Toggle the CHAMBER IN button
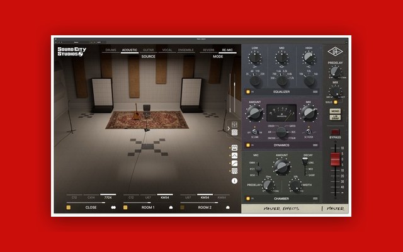This screenshot has width=403, height=252. 248,198
